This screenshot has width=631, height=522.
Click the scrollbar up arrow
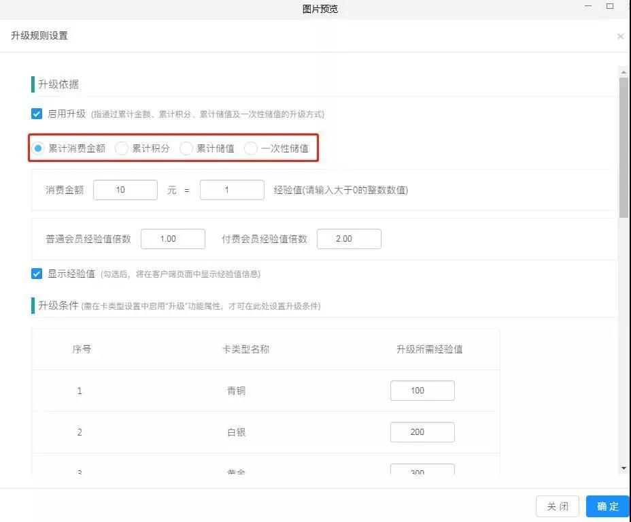point(624,71)
